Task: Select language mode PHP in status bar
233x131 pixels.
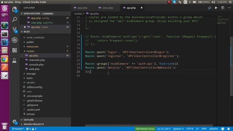Action: click(204, 129)
